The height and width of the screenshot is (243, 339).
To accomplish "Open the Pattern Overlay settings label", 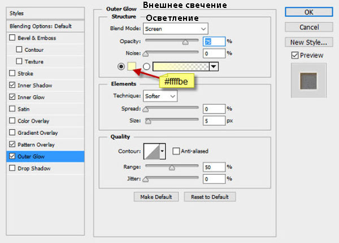I will click(x=36, y=144).
